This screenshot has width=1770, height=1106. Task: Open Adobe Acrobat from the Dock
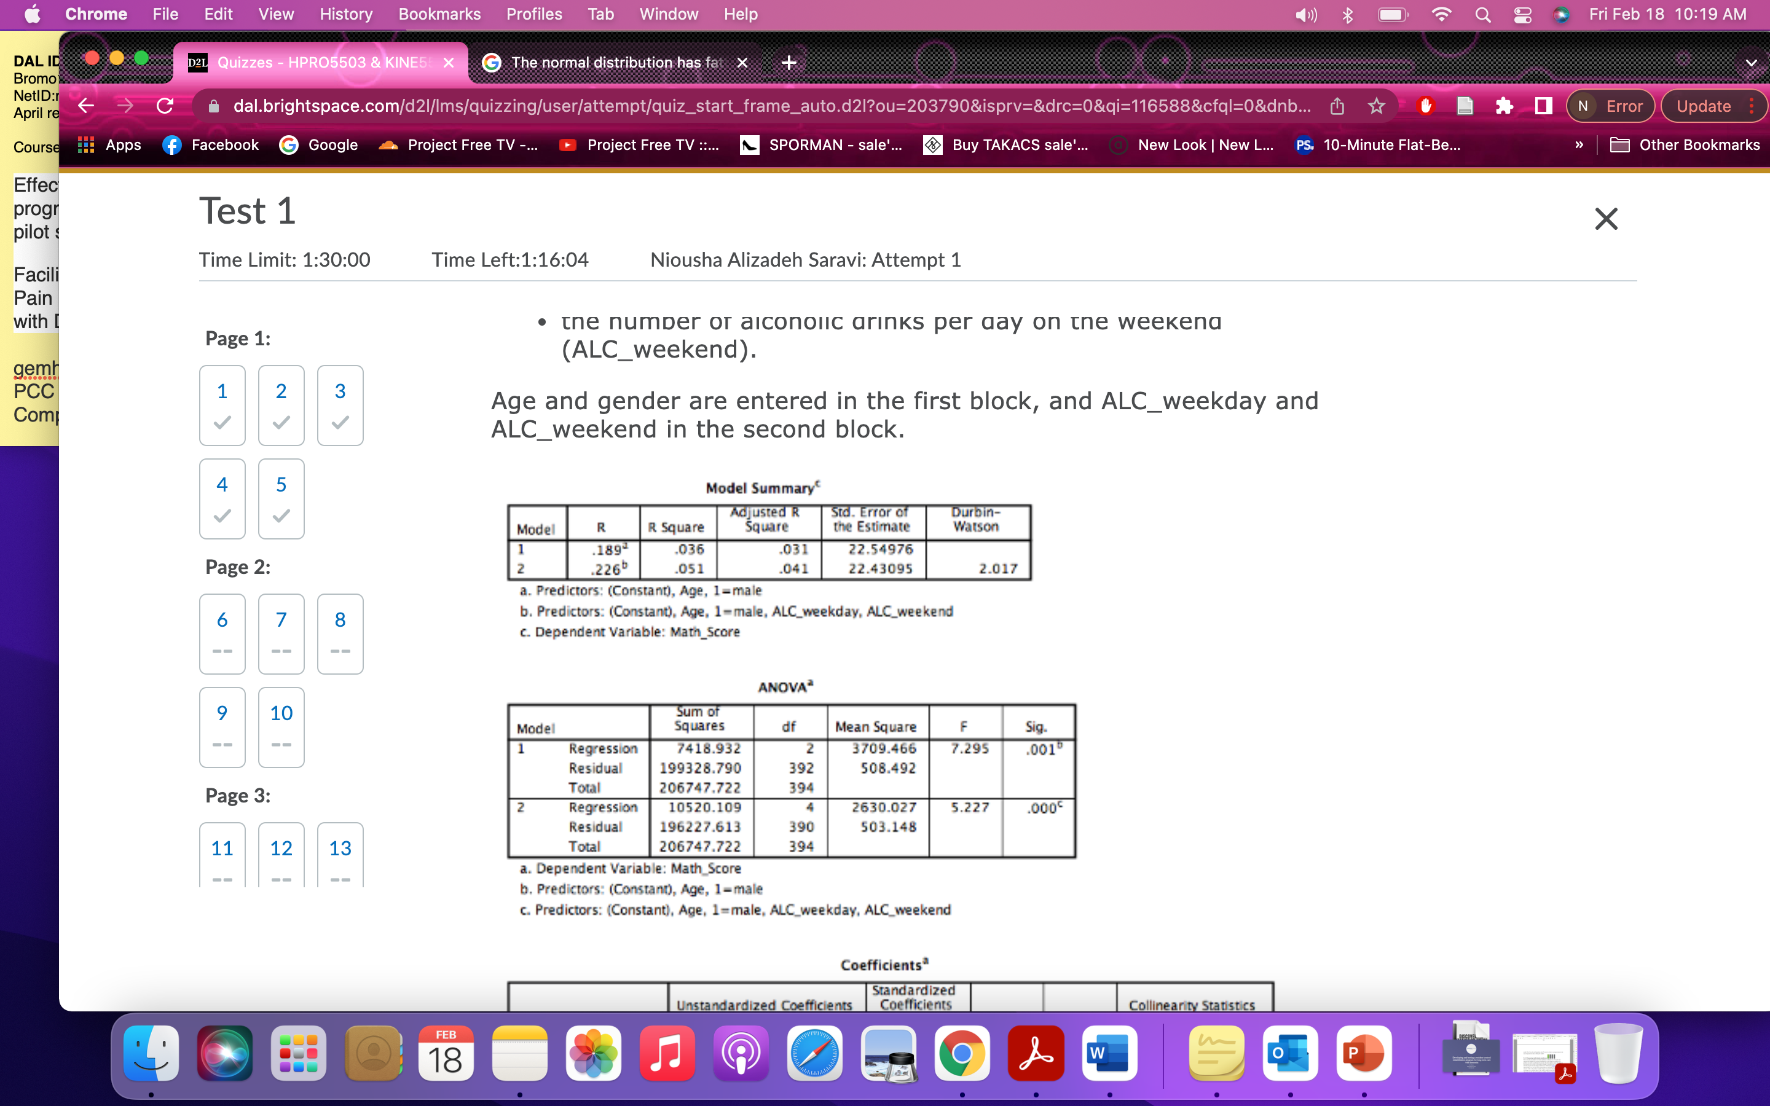pos(1036,1053)
